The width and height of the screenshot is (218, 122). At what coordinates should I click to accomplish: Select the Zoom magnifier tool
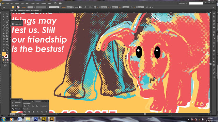pos(7,50)
